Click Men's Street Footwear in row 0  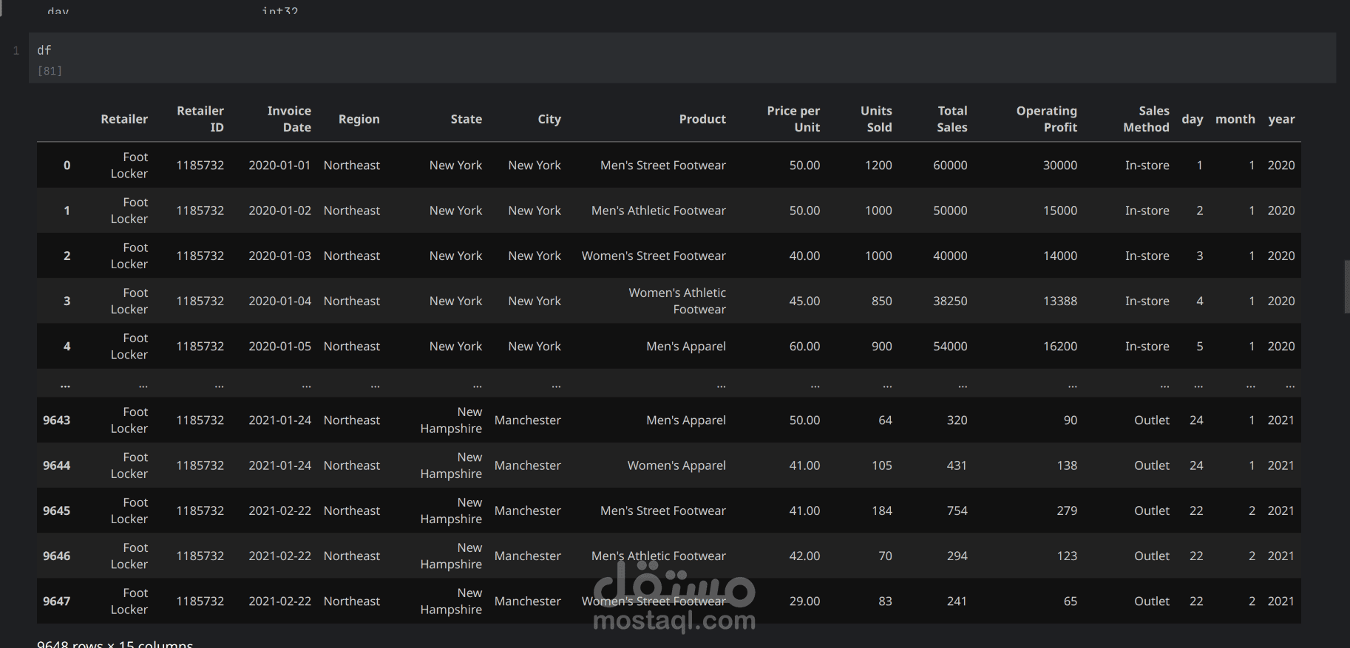pyautogui.click(x=663, y=166)
